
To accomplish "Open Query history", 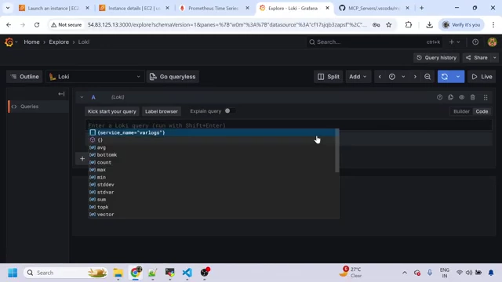I will pos(436,58).
